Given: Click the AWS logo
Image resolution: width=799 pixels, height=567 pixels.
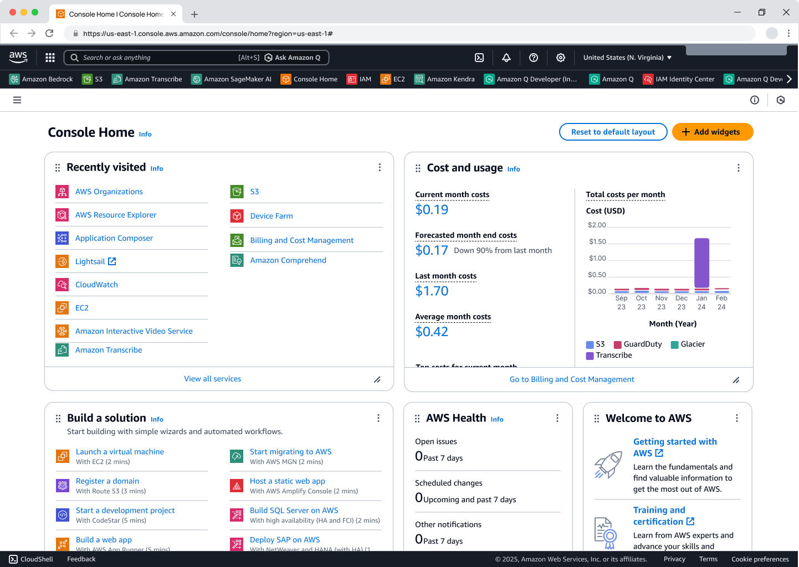Looking at the screenshot, I should [18, 57].
